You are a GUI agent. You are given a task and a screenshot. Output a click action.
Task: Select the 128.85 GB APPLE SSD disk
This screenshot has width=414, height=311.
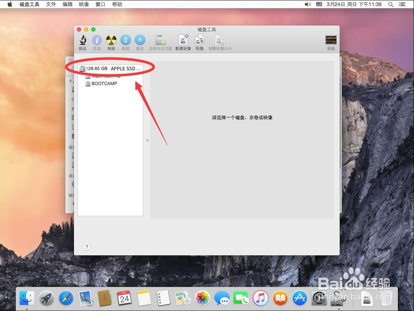tap(111, 68)
